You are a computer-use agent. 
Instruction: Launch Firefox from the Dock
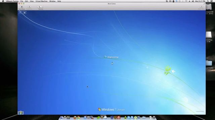click(75, 117)
